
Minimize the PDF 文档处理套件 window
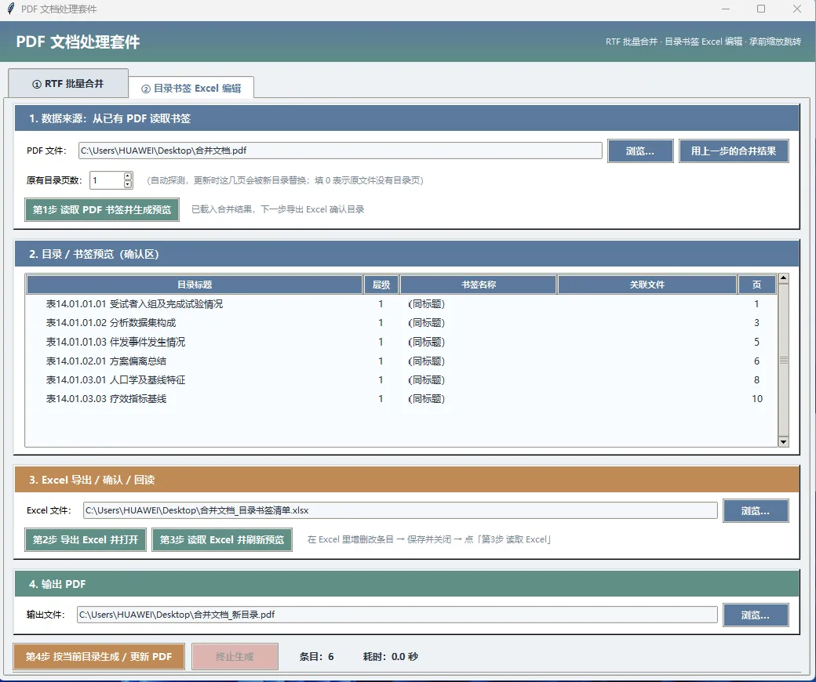tap(726, 9)
